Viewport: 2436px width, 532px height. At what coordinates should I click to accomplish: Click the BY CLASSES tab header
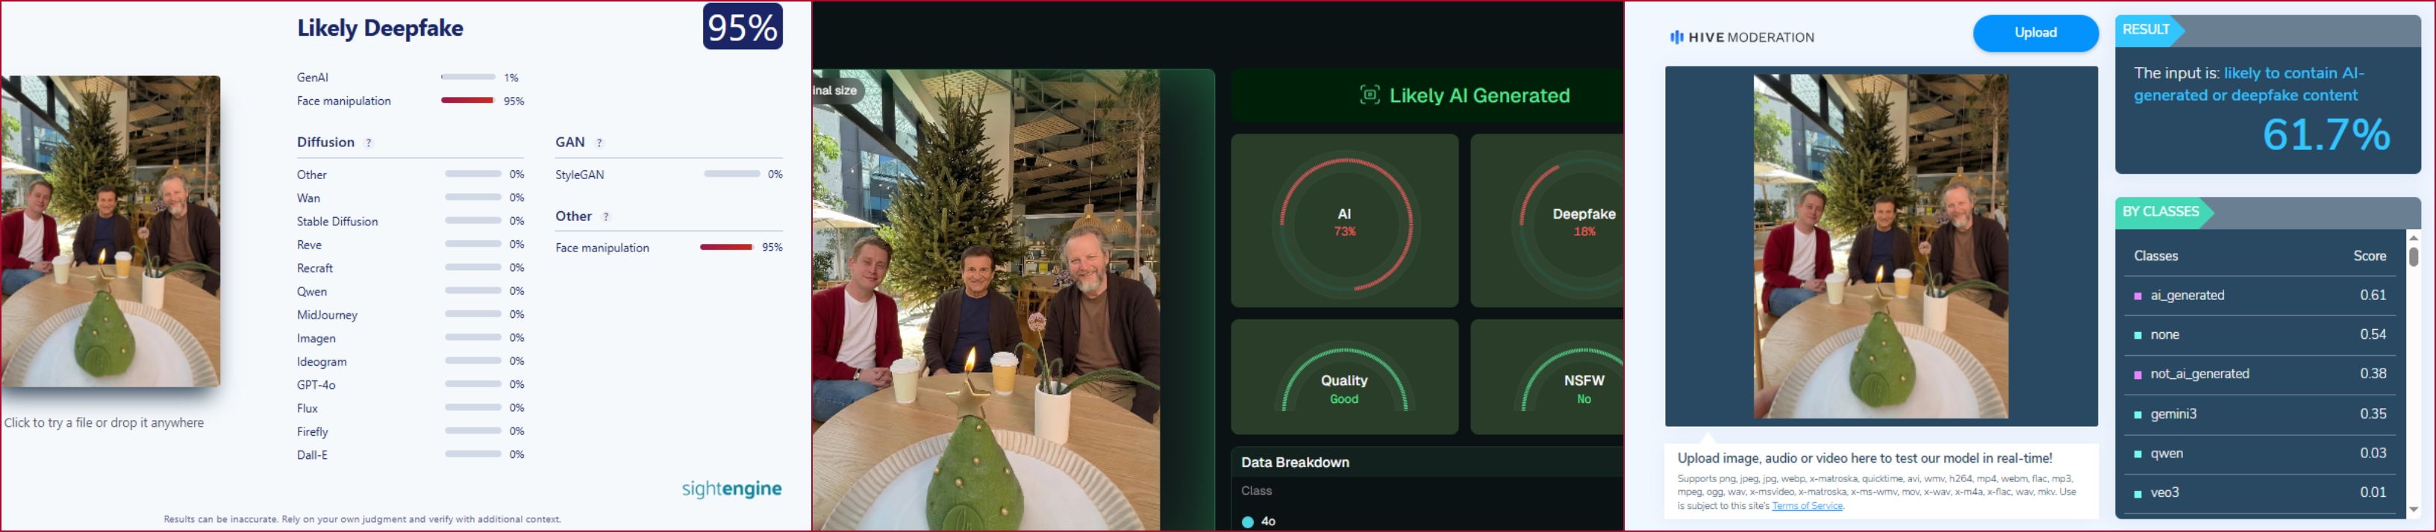(2163, 212)
